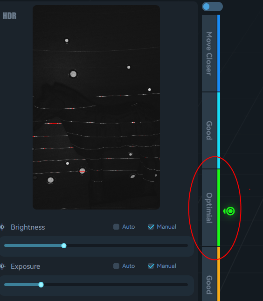The width and height of the screenshot is (263, 301).
Task: Click the HDR mode icon
Action: click(x=9, y=16)
